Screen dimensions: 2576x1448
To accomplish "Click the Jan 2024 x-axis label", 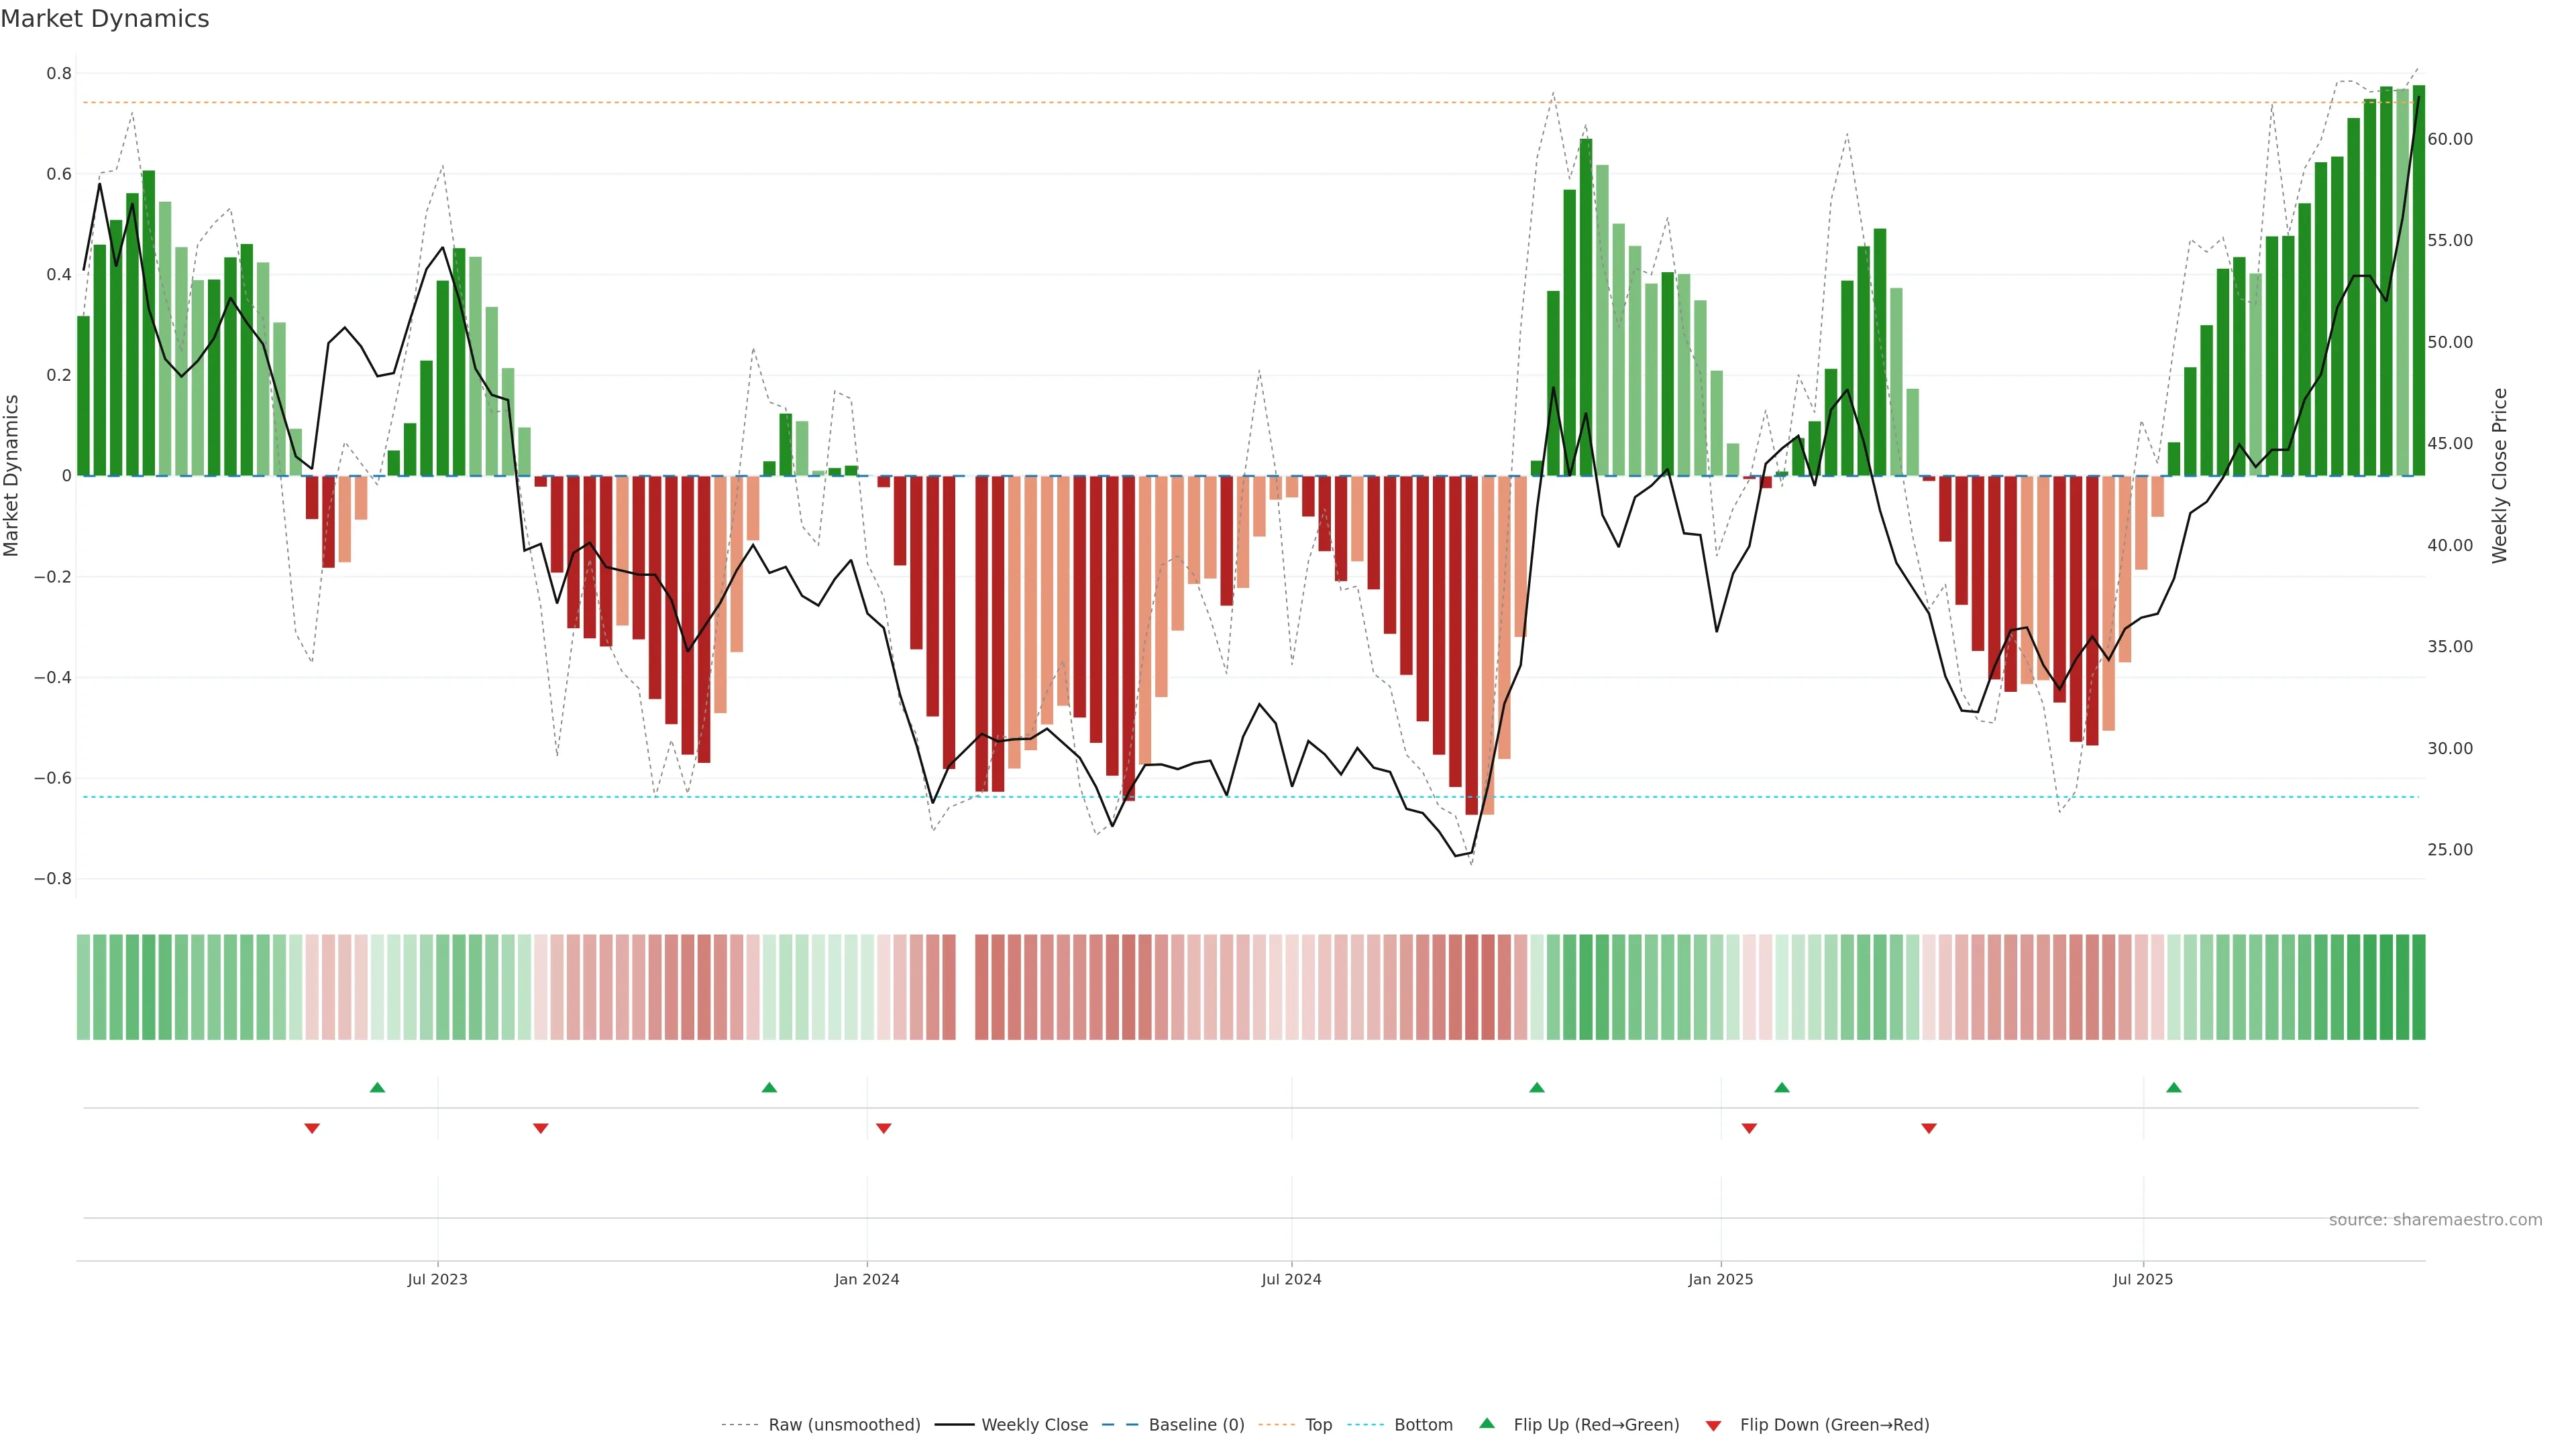I will coord(867,1279).
